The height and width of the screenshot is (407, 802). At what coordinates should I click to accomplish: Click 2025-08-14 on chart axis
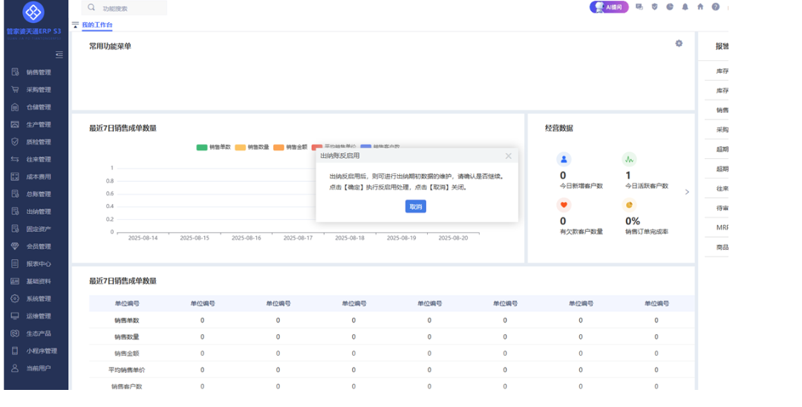(143, 238)
